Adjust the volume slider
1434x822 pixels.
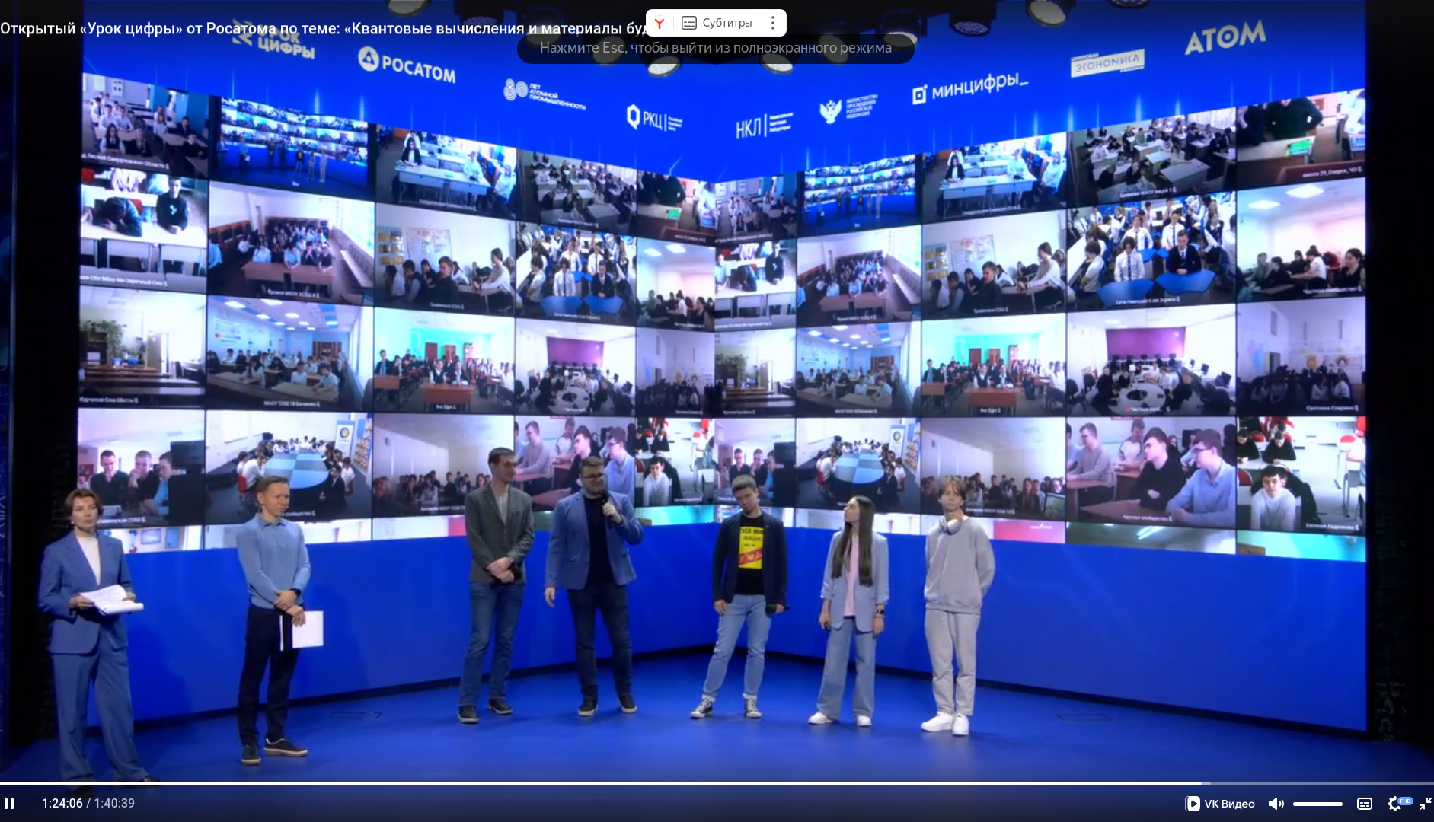point(1317,804)
